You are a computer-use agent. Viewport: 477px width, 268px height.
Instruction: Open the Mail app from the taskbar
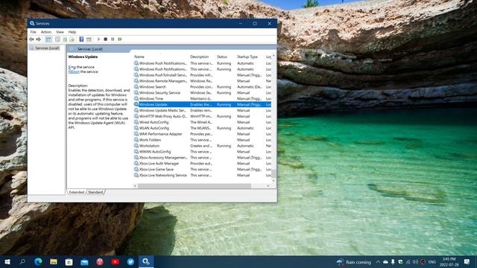[x=84, y=261]
